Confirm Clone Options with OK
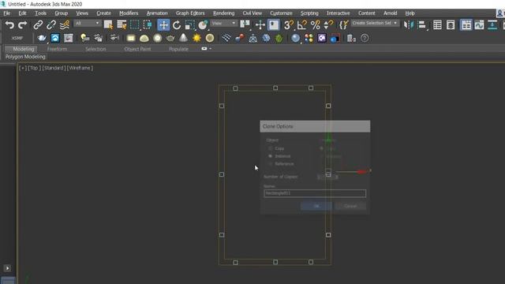 point(316,206)
